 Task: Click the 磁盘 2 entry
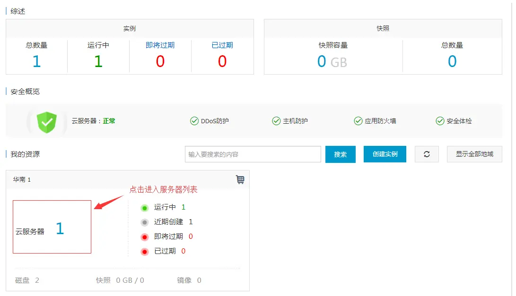tap(27, 280)
